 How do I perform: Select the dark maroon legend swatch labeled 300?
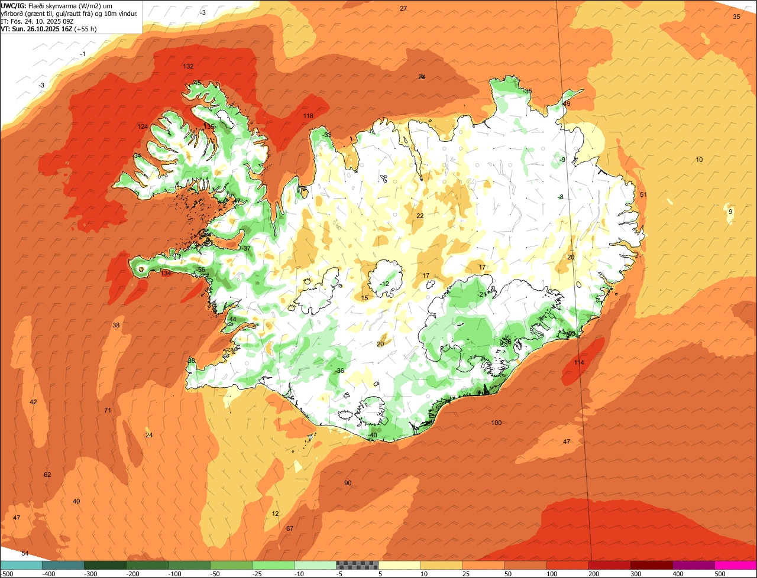[652, 565]
